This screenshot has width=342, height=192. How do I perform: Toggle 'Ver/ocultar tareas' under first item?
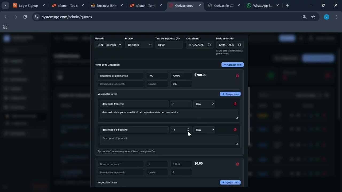point(107,94)
